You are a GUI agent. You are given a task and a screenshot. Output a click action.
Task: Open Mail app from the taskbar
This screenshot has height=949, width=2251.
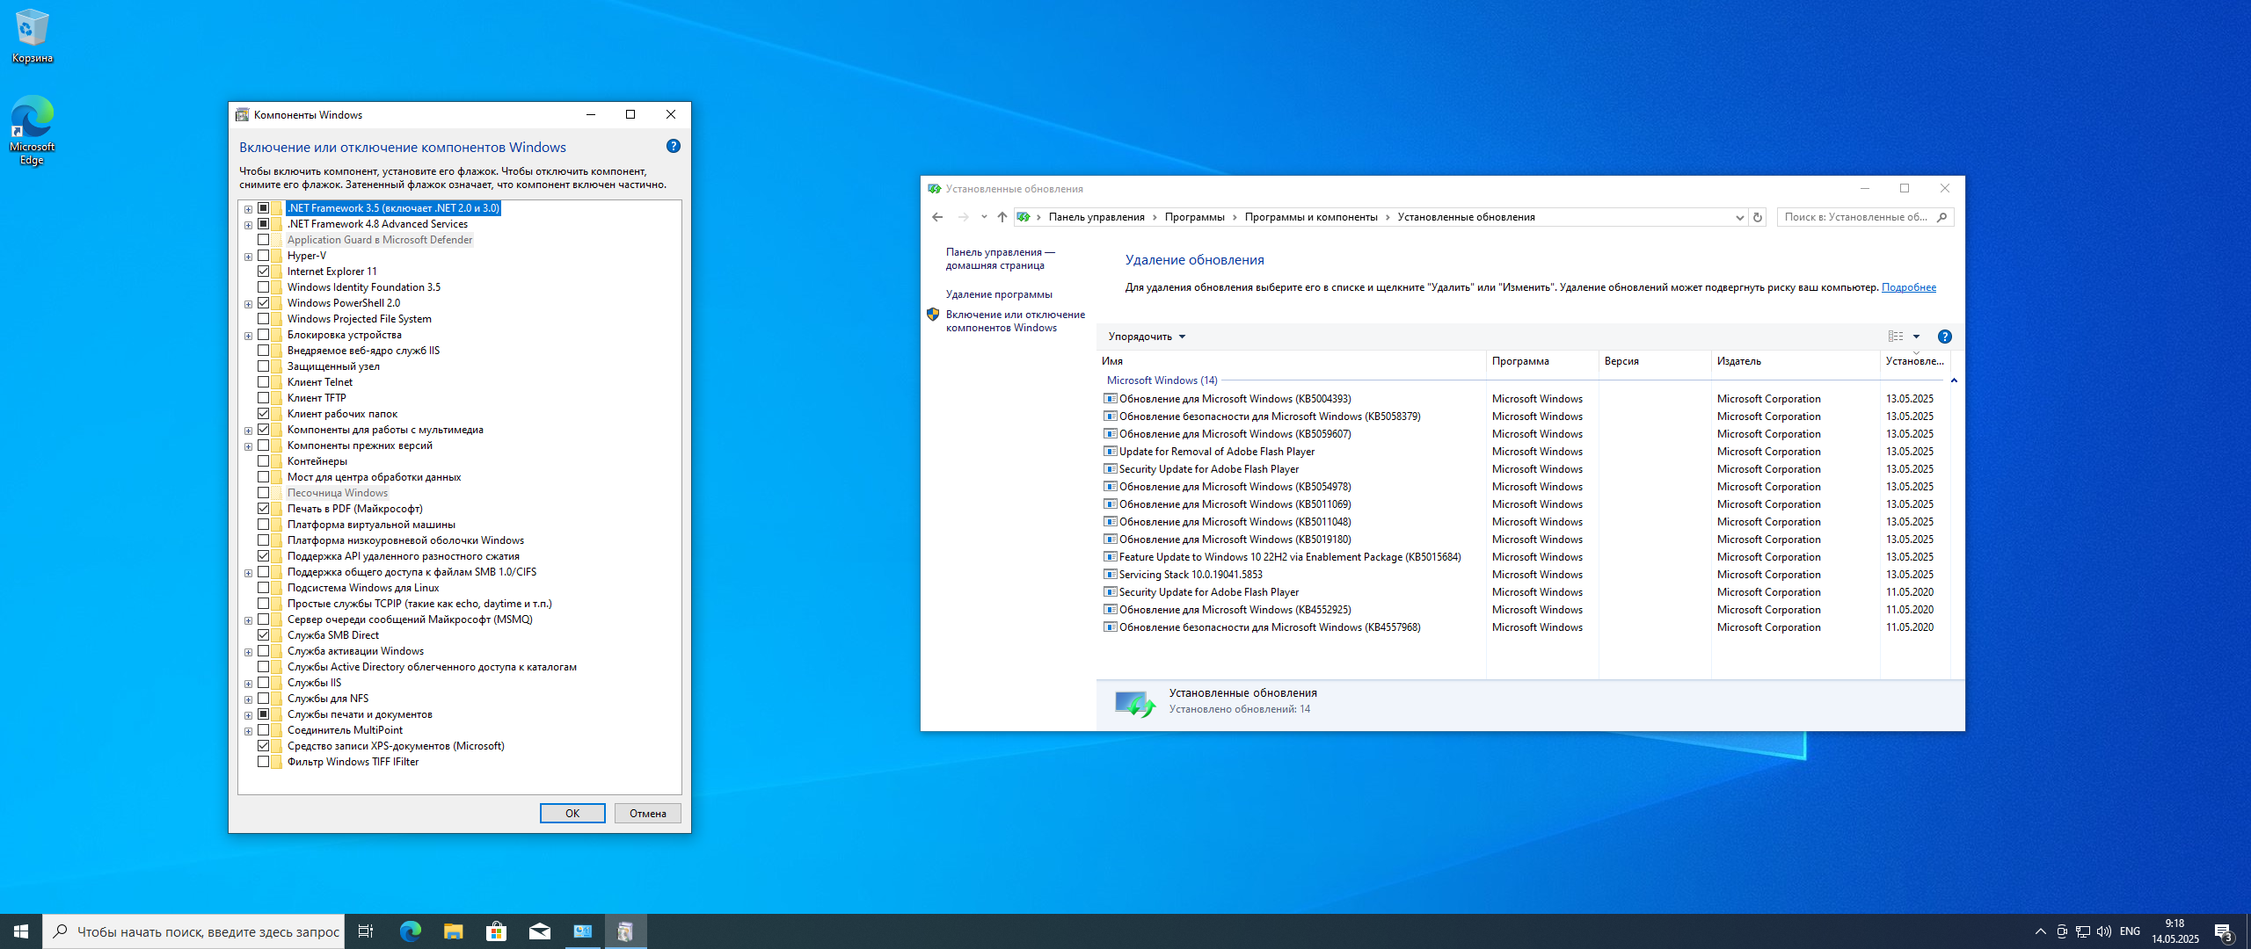539,931
